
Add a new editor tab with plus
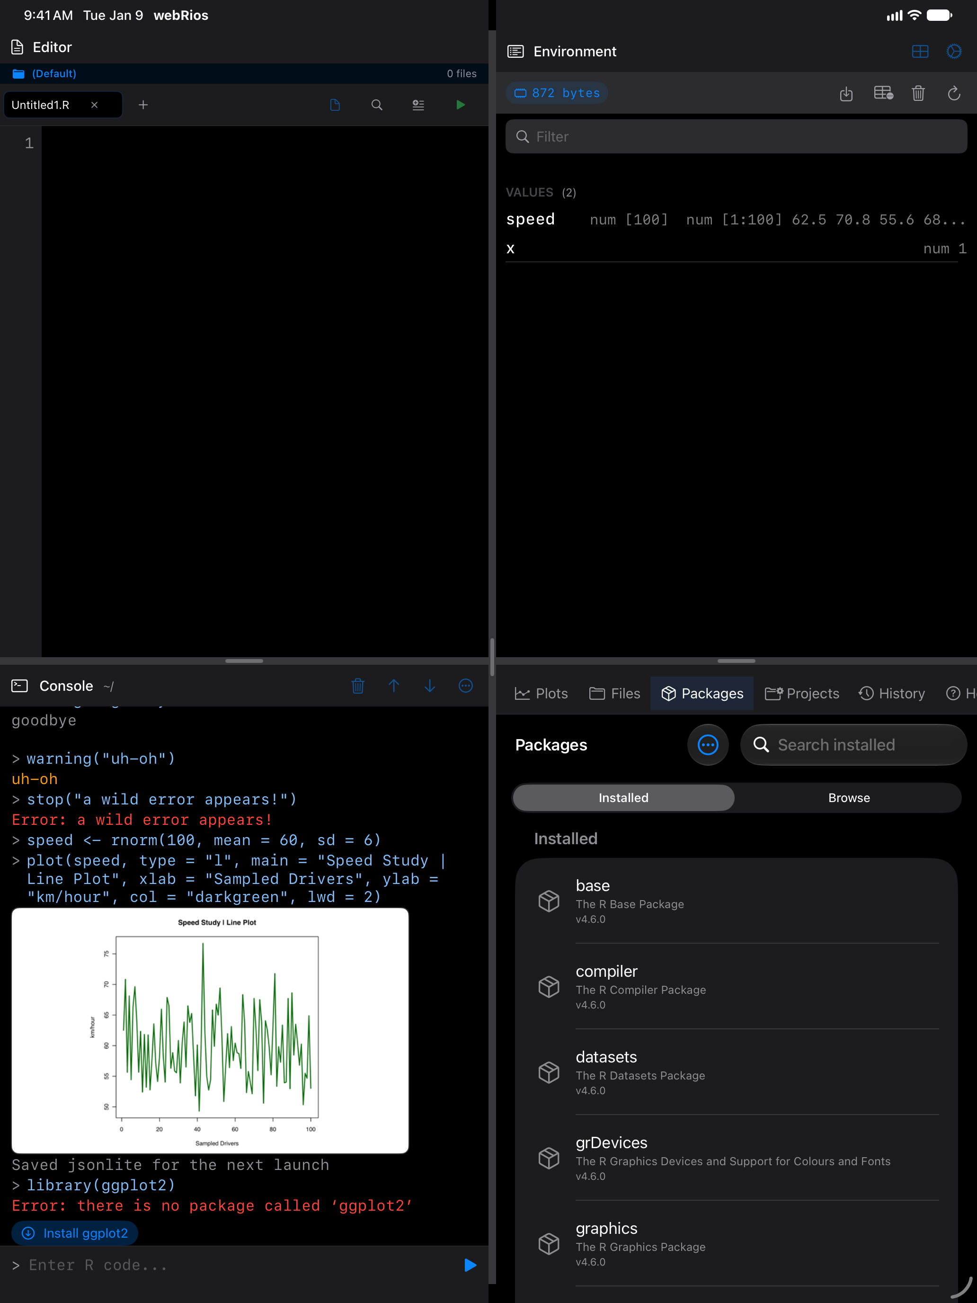pyautogui.click(x=143, y=105)
